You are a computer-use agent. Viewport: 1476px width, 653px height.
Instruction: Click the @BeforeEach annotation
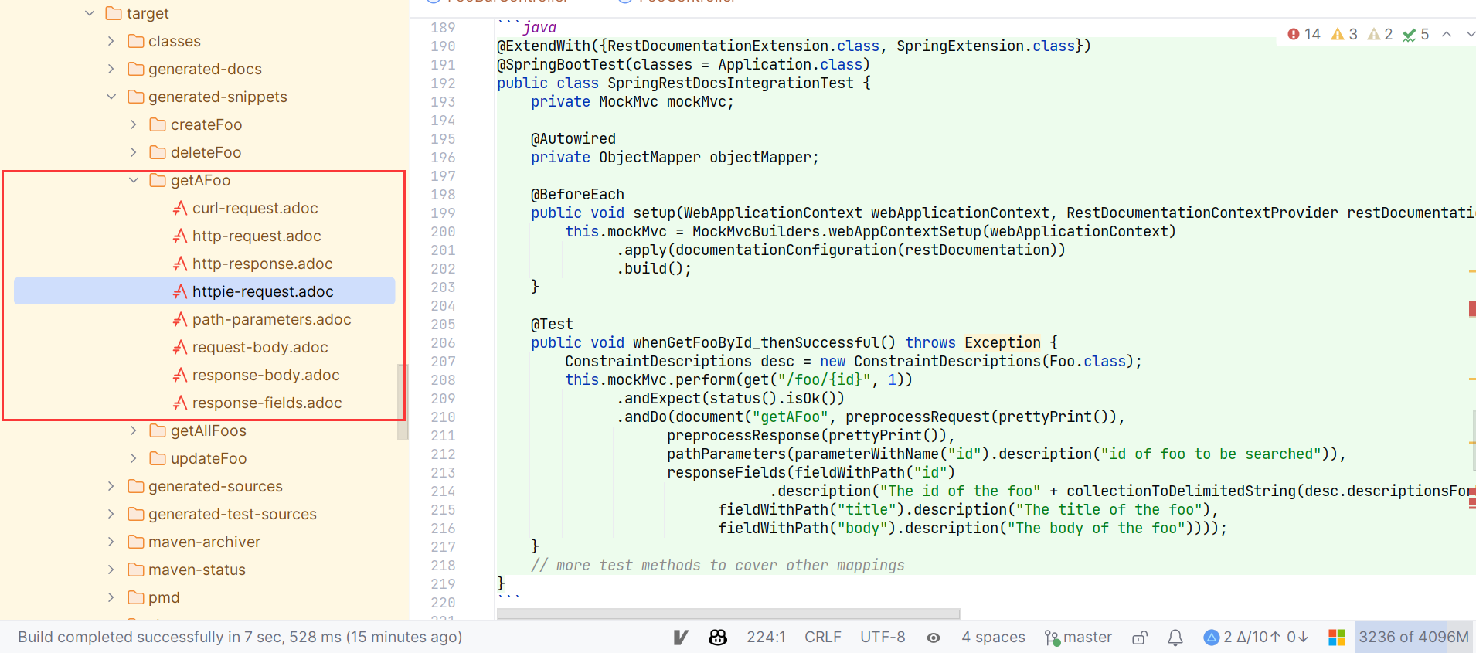(577, 194)
